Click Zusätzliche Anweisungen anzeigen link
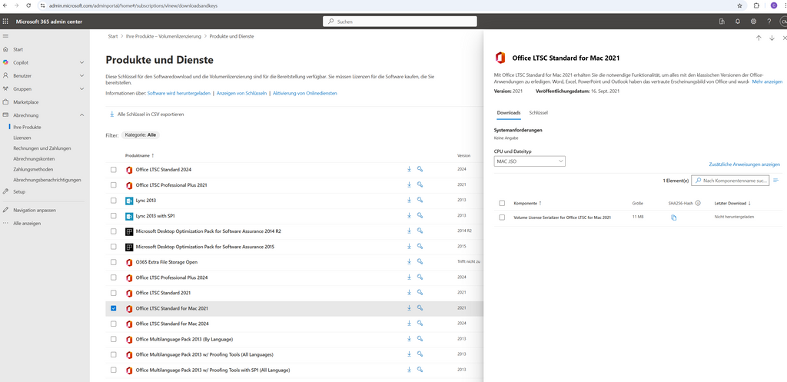Image resolution: width=787 pixels, height=382 pixels. click(744, 164)
